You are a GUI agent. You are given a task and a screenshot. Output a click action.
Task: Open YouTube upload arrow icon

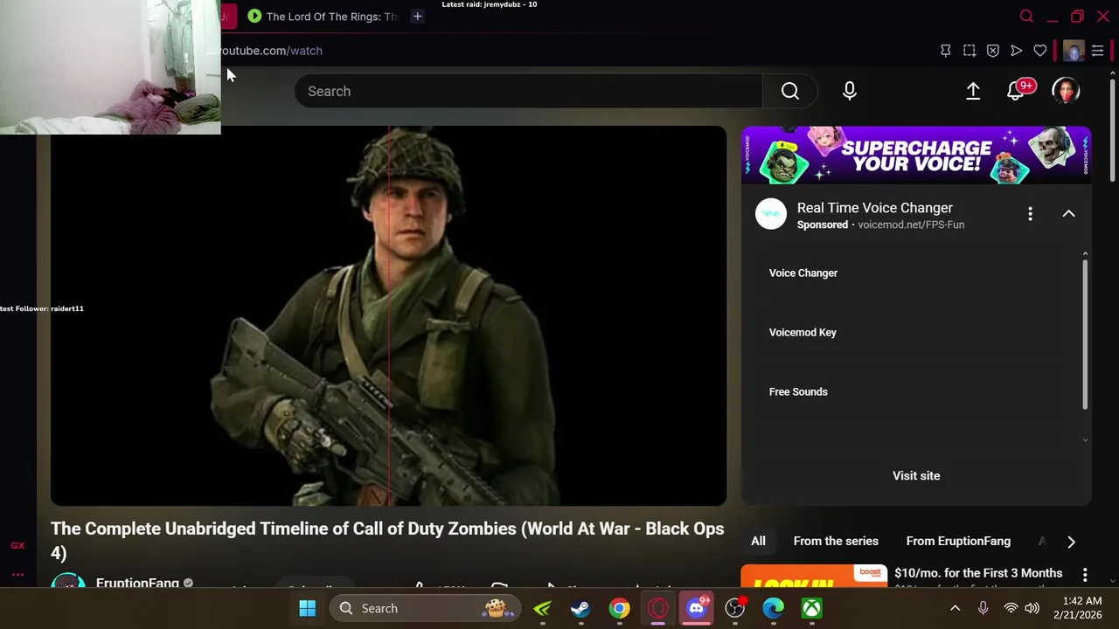973,91
